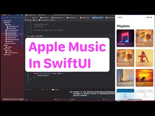Click the Stop button in Xcode toolbar

[22, 15]
